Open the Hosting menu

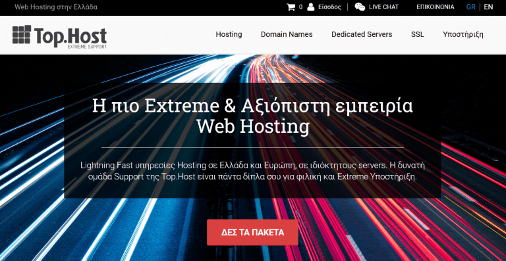(229, 34)
